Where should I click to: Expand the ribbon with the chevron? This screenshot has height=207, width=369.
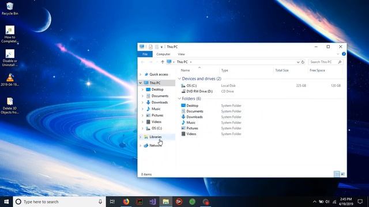[x=338, y=54]
